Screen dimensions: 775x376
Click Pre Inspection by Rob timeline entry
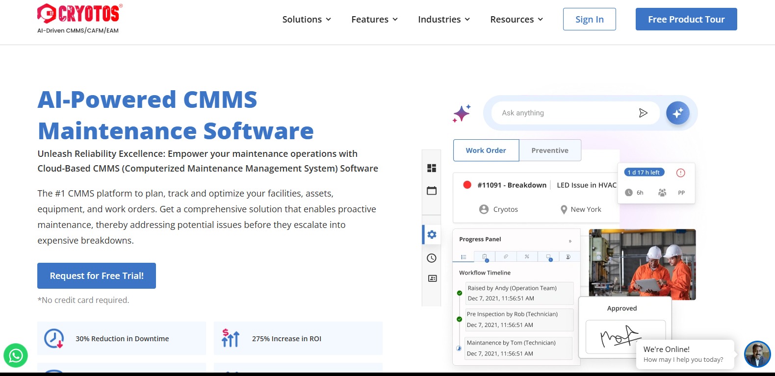519,320
